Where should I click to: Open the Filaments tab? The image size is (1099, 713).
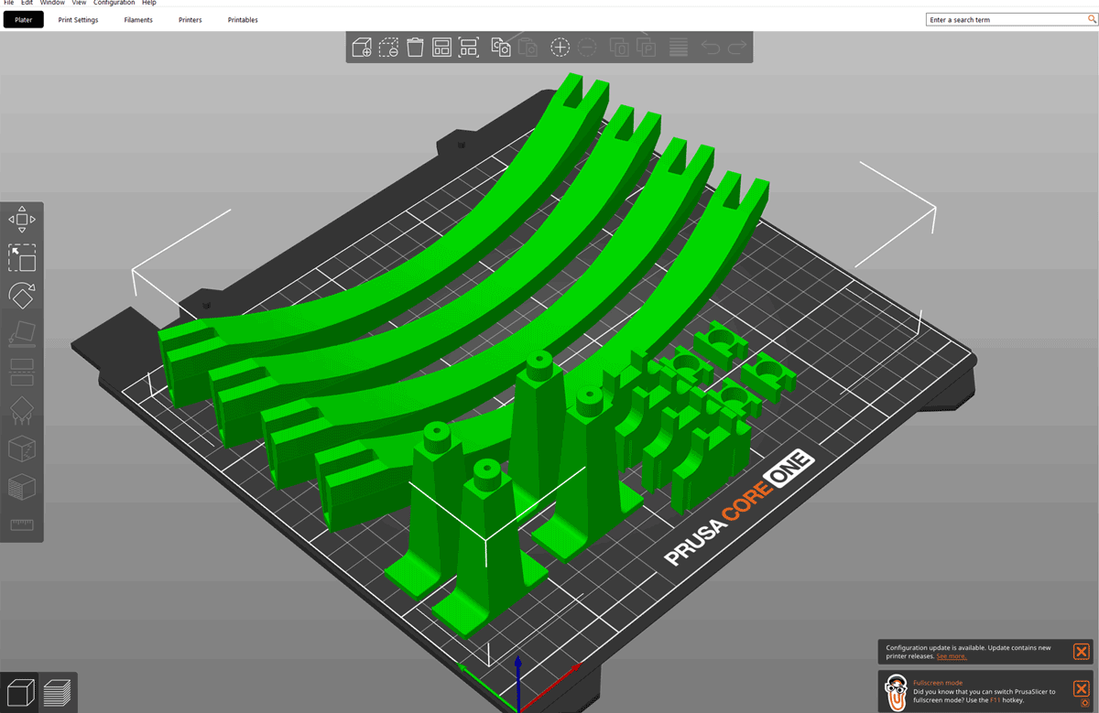click(138, 19)
